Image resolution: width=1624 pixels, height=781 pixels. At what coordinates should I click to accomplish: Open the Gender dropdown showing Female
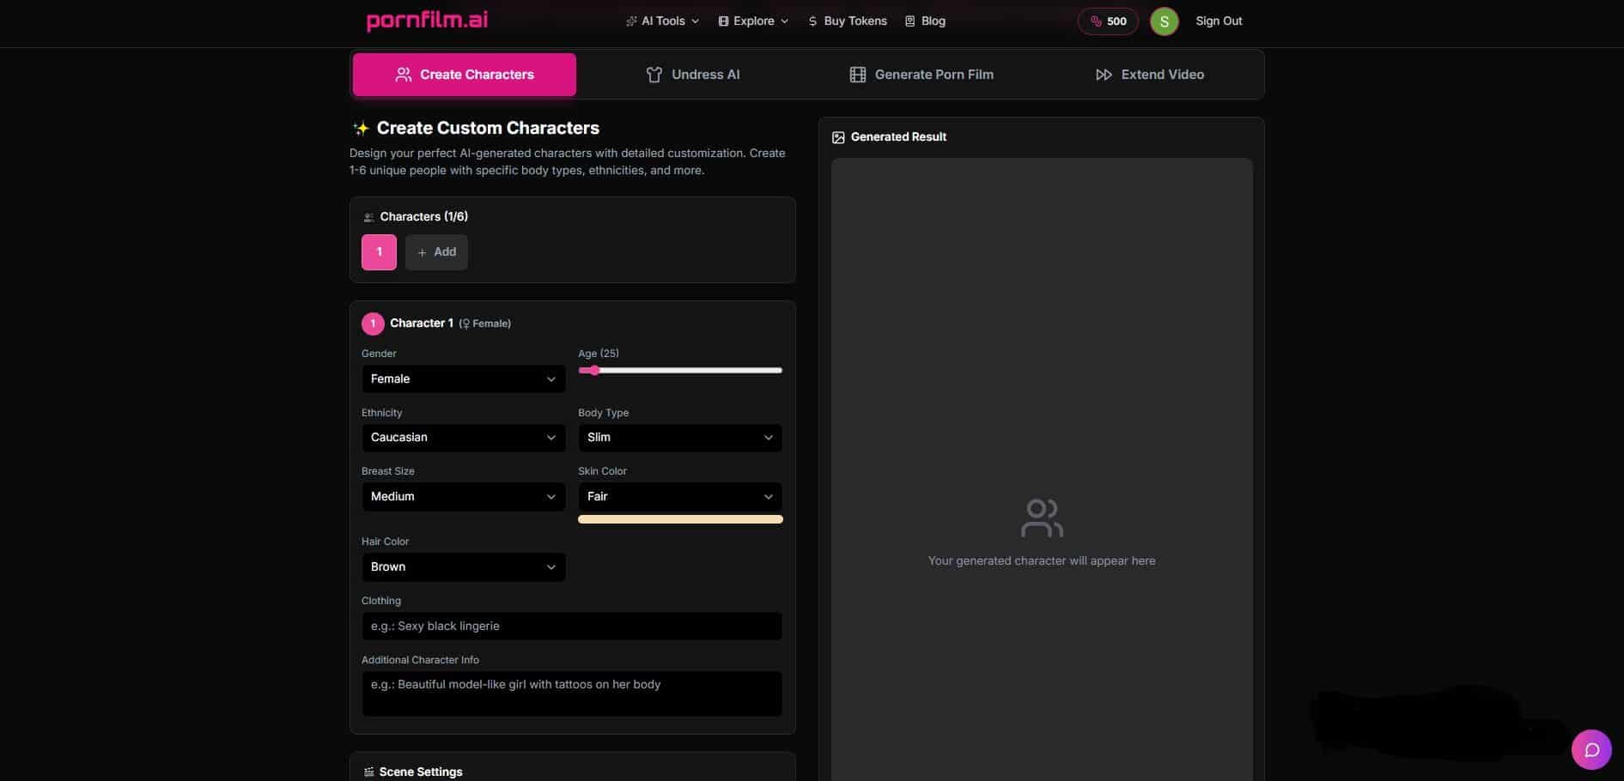pos(464,379)
